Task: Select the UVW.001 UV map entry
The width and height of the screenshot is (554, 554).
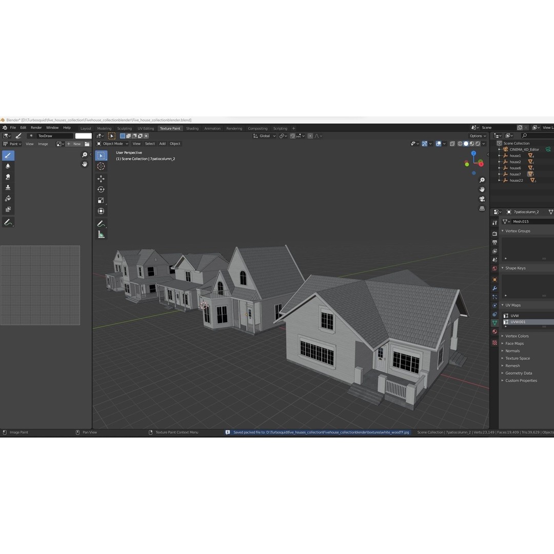Action: click(x=518, y=322)
